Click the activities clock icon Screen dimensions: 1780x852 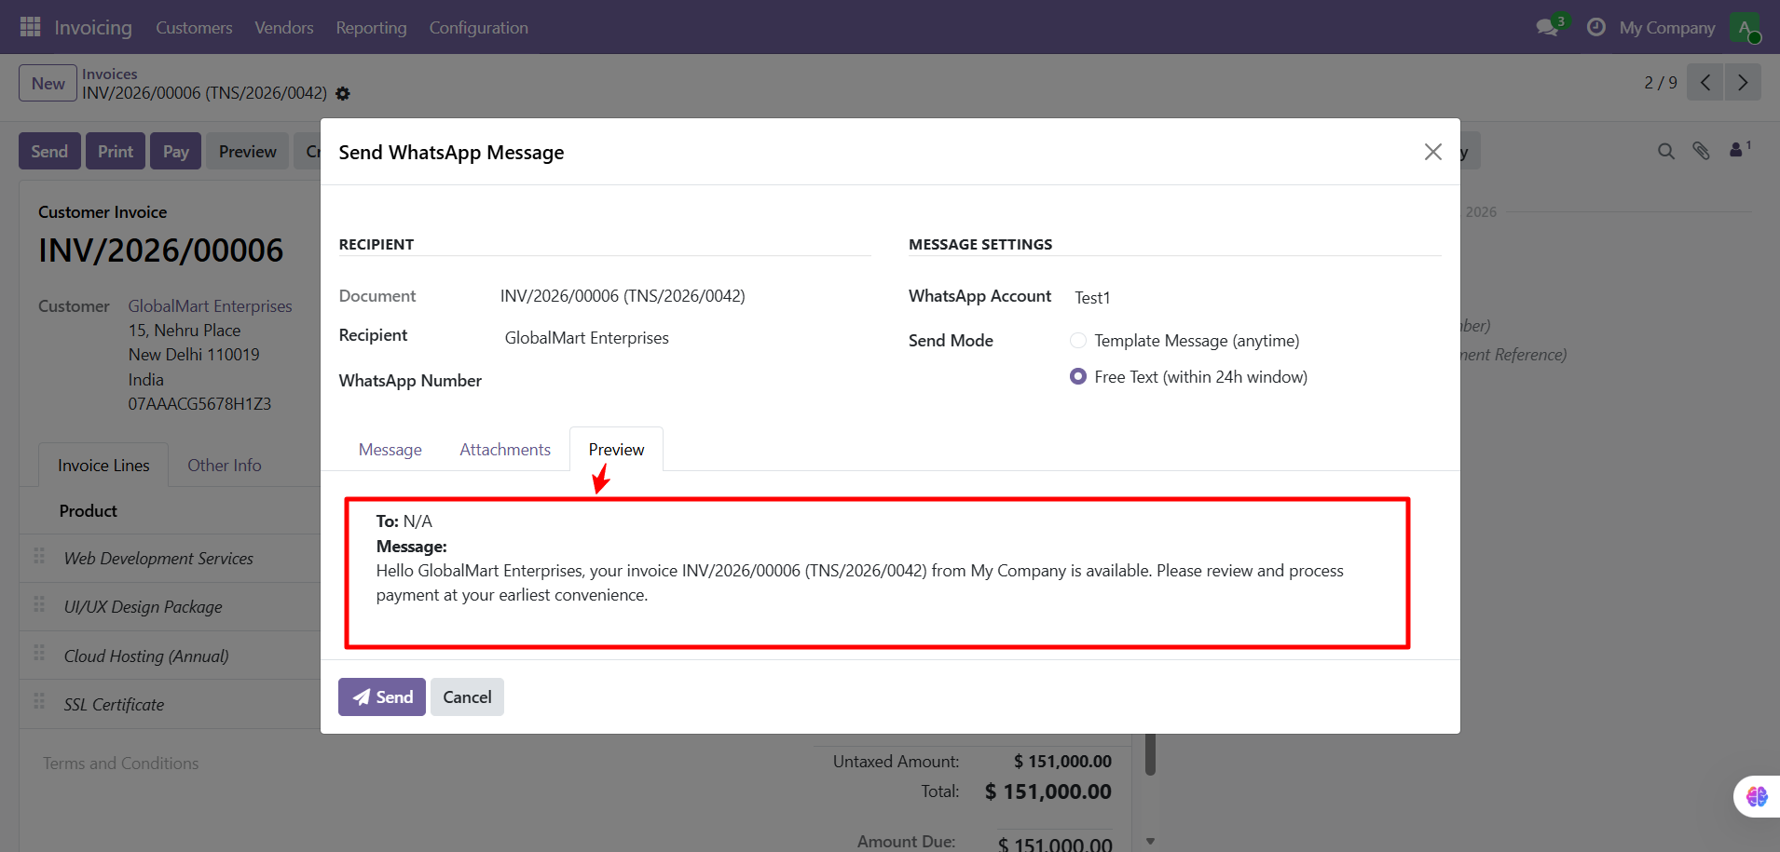coord(1595,27)
